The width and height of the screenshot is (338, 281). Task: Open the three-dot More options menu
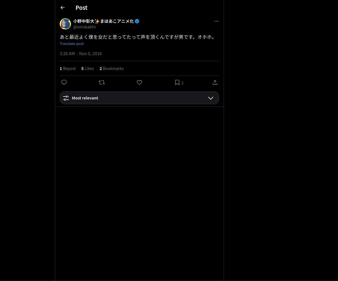click(x=216, y=21)
